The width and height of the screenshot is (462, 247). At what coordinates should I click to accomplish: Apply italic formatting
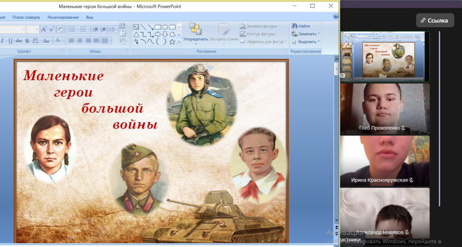(2, 40)
